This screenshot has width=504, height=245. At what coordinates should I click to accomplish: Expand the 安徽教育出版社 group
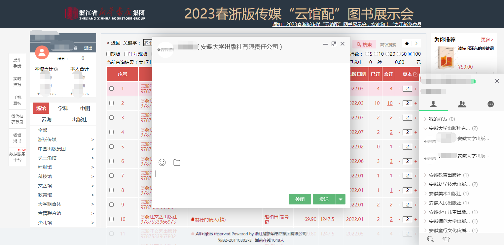tap(425, 175)
